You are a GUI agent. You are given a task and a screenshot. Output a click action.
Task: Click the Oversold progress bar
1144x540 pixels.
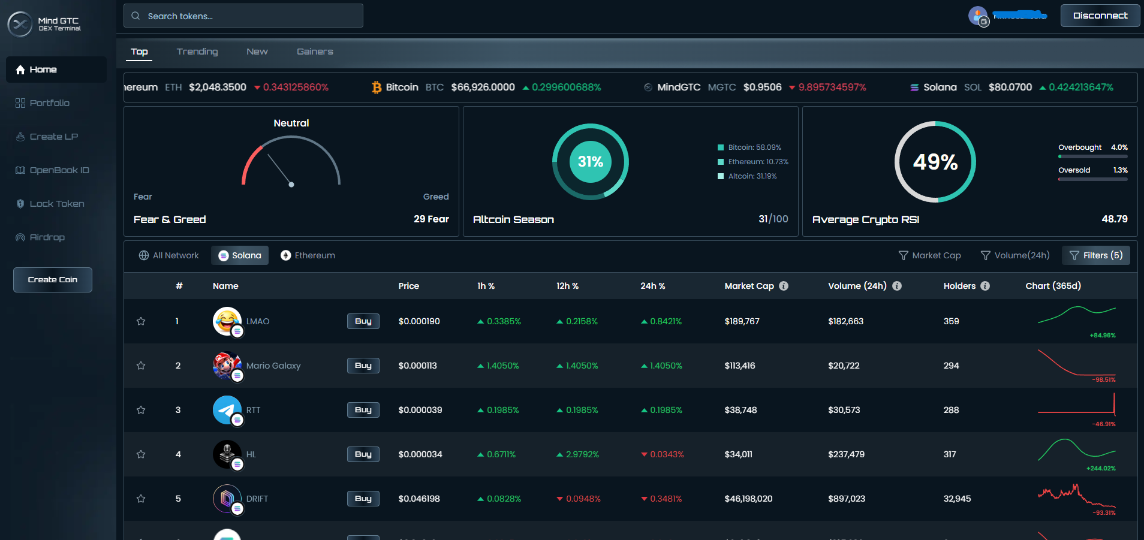point(1094,179)
